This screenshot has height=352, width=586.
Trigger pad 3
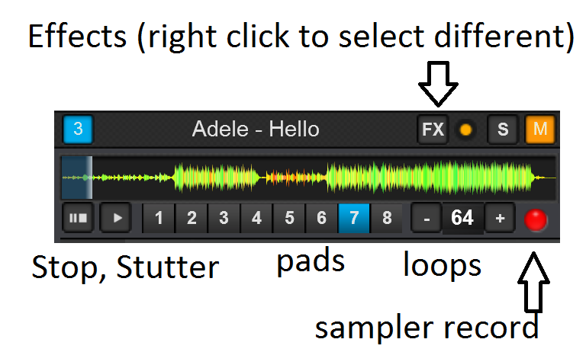(224, 219)
